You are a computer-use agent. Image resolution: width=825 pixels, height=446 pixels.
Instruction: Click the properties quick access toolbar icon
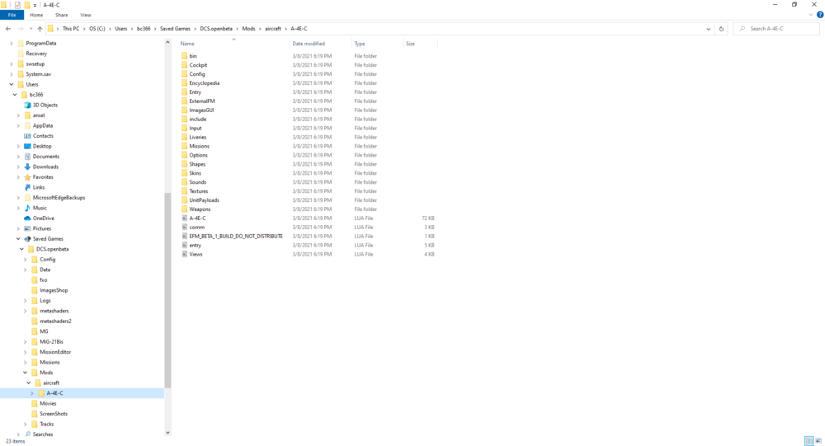[x=17, y=5]
